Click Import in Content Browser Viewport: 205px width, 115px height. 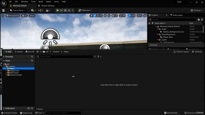click(19, 52)
